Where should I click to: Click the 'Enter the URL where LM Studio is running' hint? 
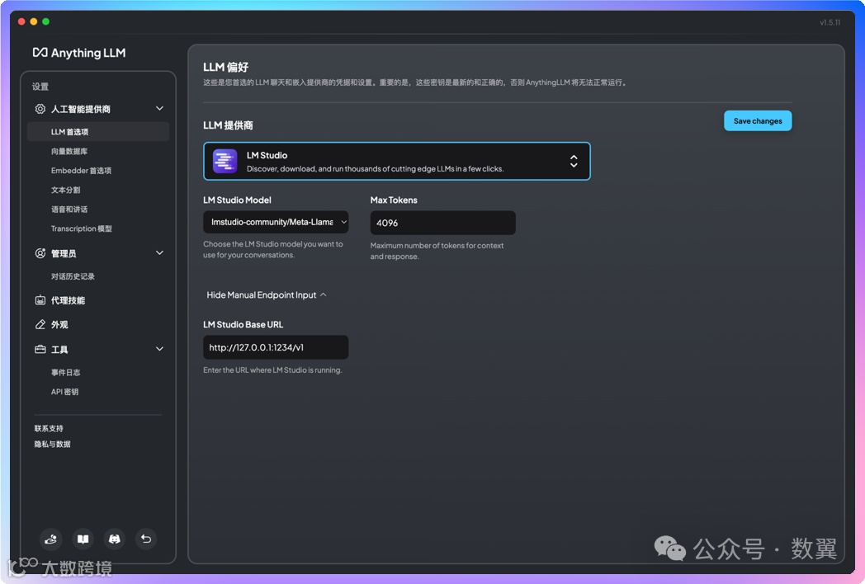pos(272,370)
